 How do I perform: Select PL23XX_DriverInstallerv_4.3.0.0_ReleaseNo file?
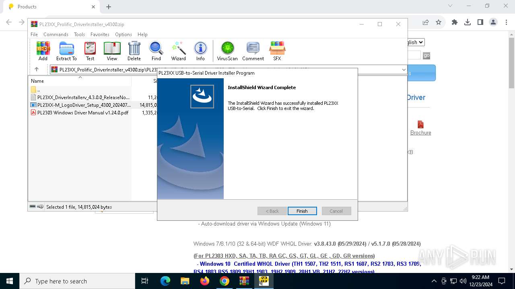80,97
